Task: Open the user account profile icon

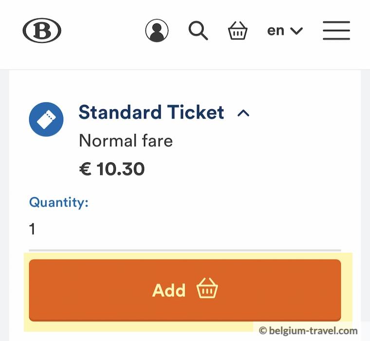Action: pos(157,31)
